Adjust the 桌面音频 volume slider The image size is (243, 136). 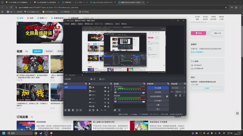(x=131, y=102)
